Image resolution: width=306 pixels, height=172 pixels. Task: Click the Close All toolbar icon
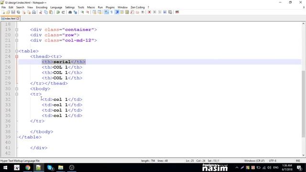[29, 12]
